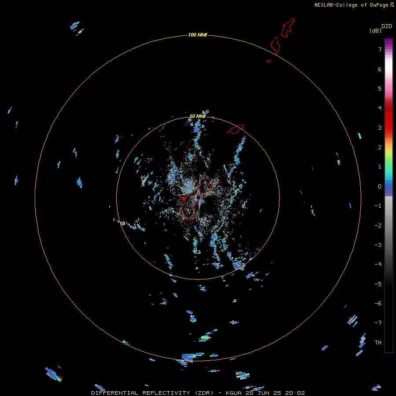Click the 6 dB tick label

[380, 69]
